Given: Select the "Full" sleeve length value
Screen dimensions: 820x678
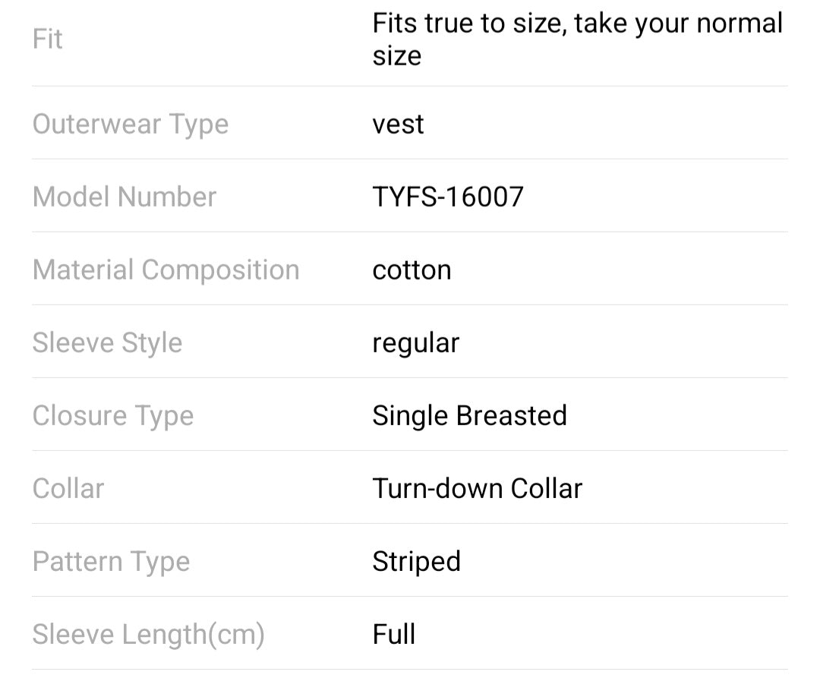Looking at the screenshot, I should [393, 634].
